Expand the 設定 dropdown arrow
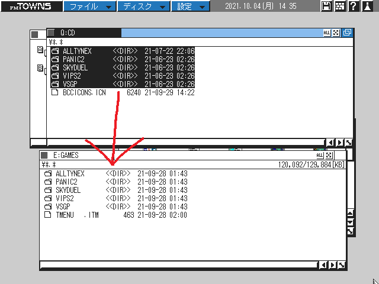This screenshot has height=284, width=379. (202, 7)
